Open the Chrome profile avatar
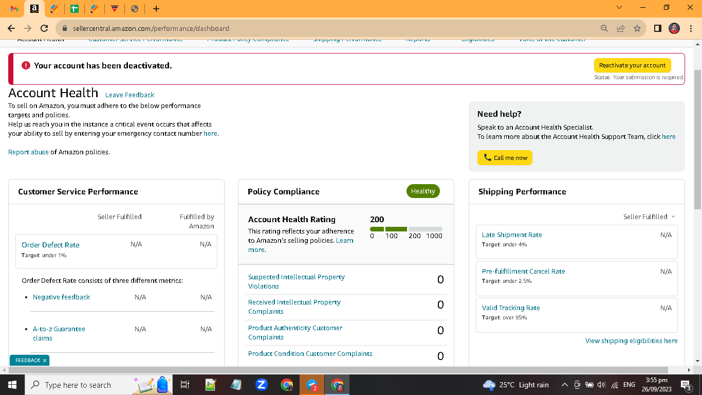The height and width of the screenshot is (395, 702). 674,28
